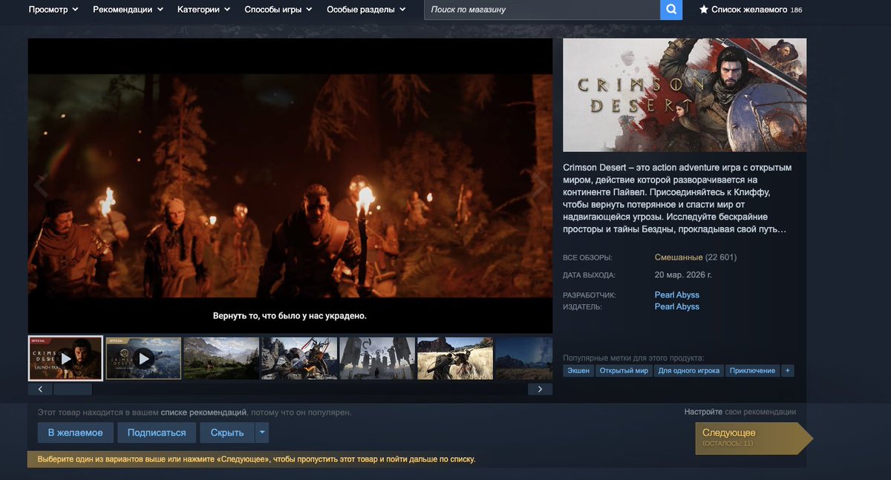Click the main trailer video player
The image size is (891, 480).
click(290, 185)
